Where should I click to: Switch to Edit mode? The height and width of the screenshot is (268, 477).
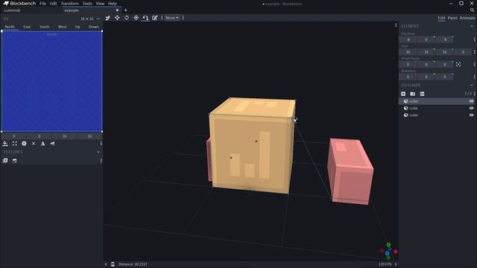coord(441,18)
